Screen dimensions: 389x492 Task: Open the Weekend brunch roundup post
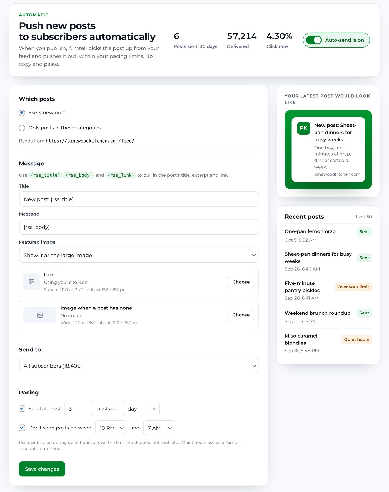point(318,313)
